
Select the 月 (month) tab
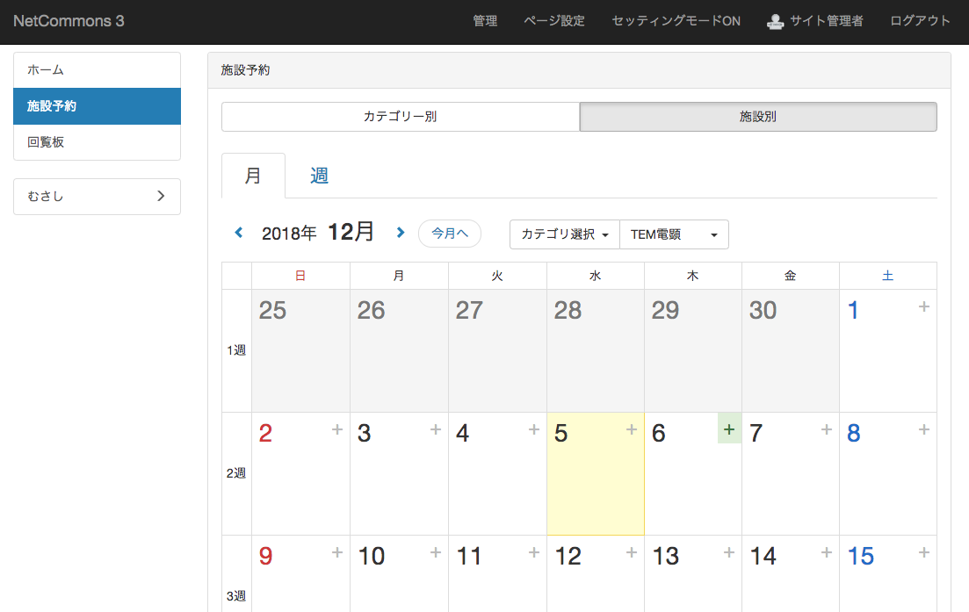click(x=253, y=176)
